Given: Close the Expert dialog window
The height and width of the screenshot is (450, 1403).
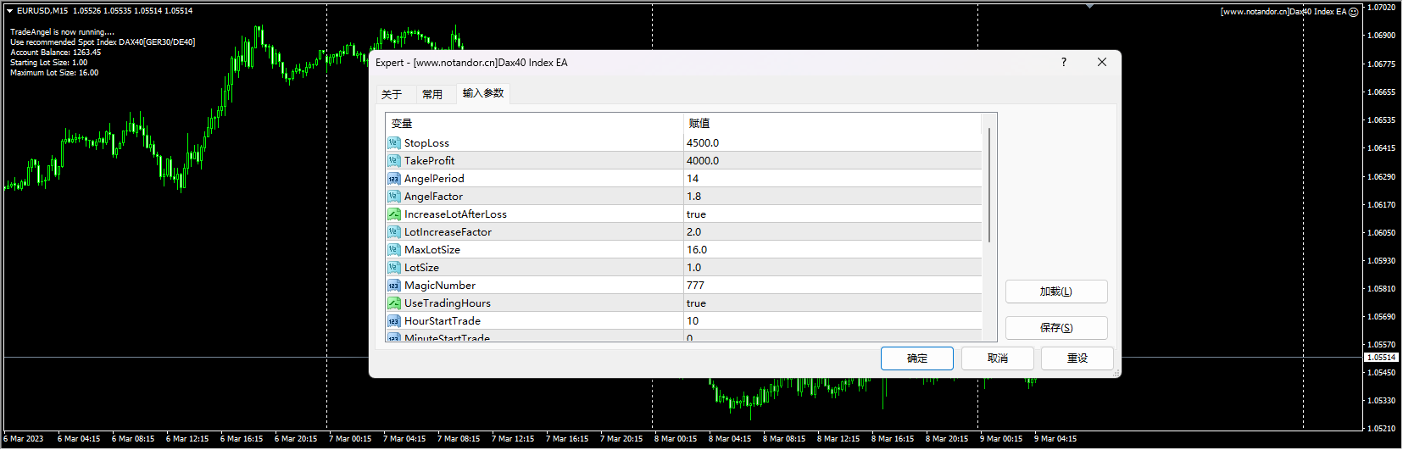Looking at the screenshot, I should tap(1102, 62).
